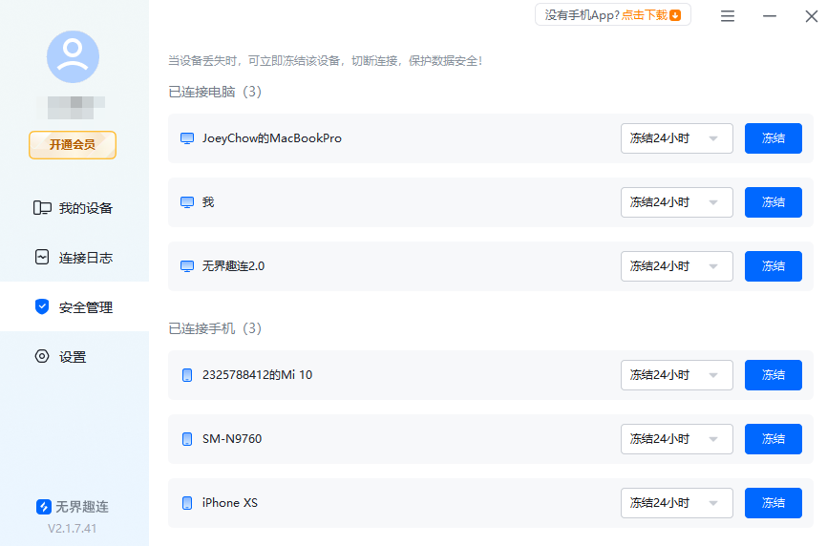
Task: Click computer icon beside JoeyChow的MacBookPro
Action: tap(187, 138)
